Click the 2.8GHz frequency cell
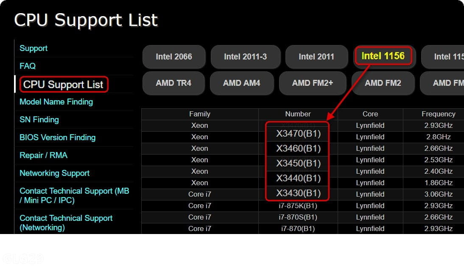 pos(438,137)
